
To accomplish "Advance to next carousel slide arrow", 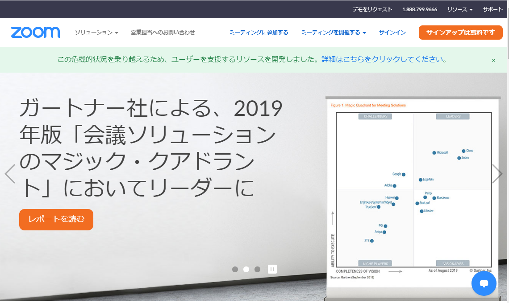I will point(497,174).
